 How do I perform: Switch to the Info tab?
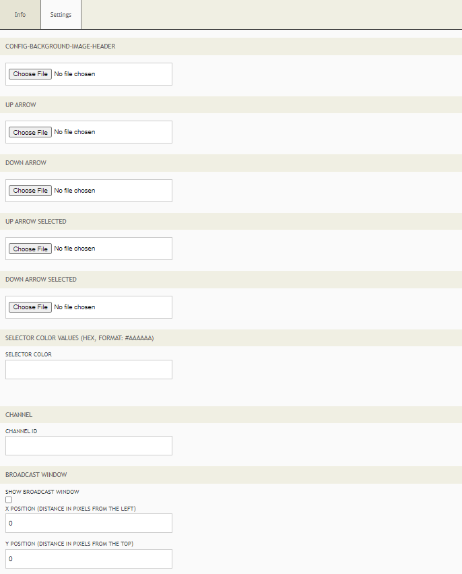pyautogui.click(x=20, y=15)
